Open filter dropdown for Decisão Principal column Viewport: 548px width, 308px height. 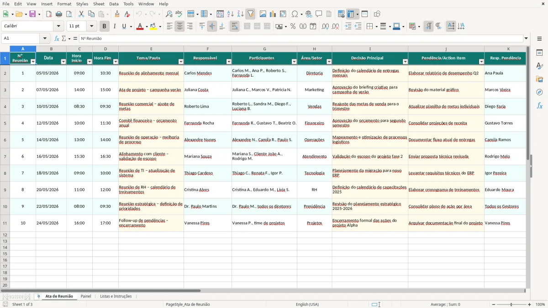pyautogui.click(x=405, y=62)
